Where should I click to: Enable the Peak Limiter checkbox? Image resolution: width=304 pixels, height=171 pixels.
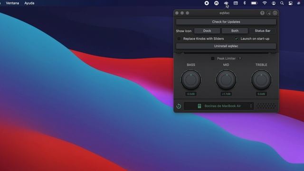click(213, 58)
